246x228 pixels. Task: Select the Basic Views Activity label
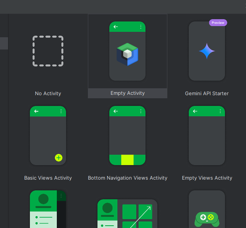[48, 178]
